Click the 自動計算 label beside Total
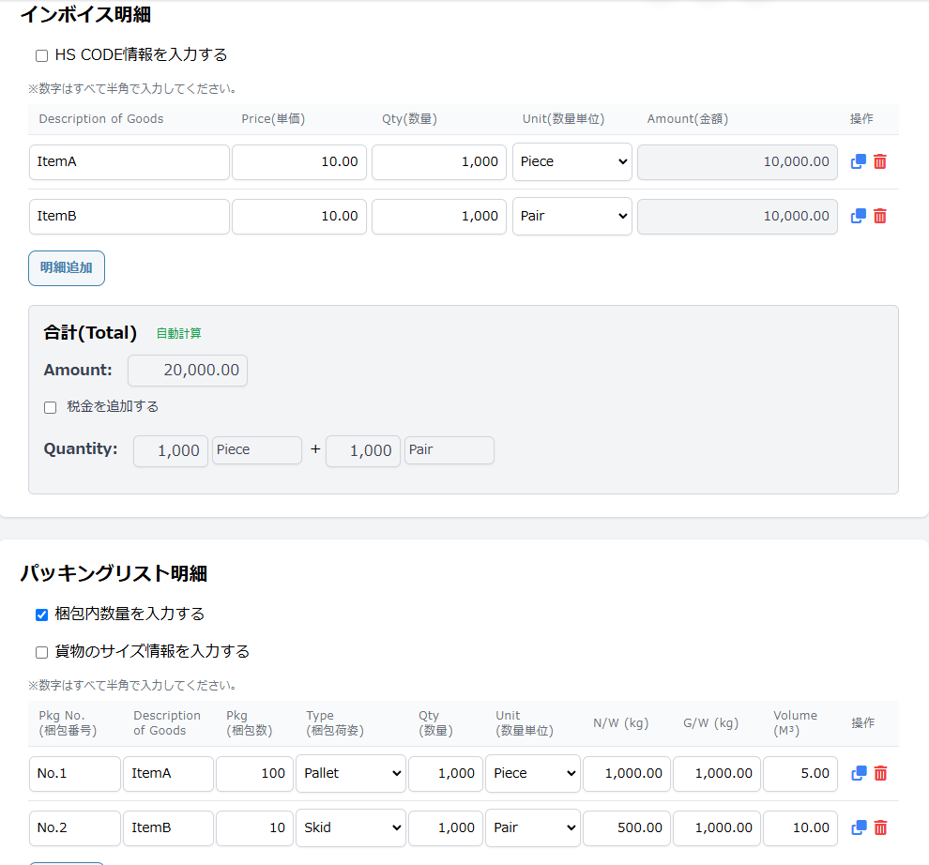The height and width of the screenshot is (865, 929). (x=178, y=334)
